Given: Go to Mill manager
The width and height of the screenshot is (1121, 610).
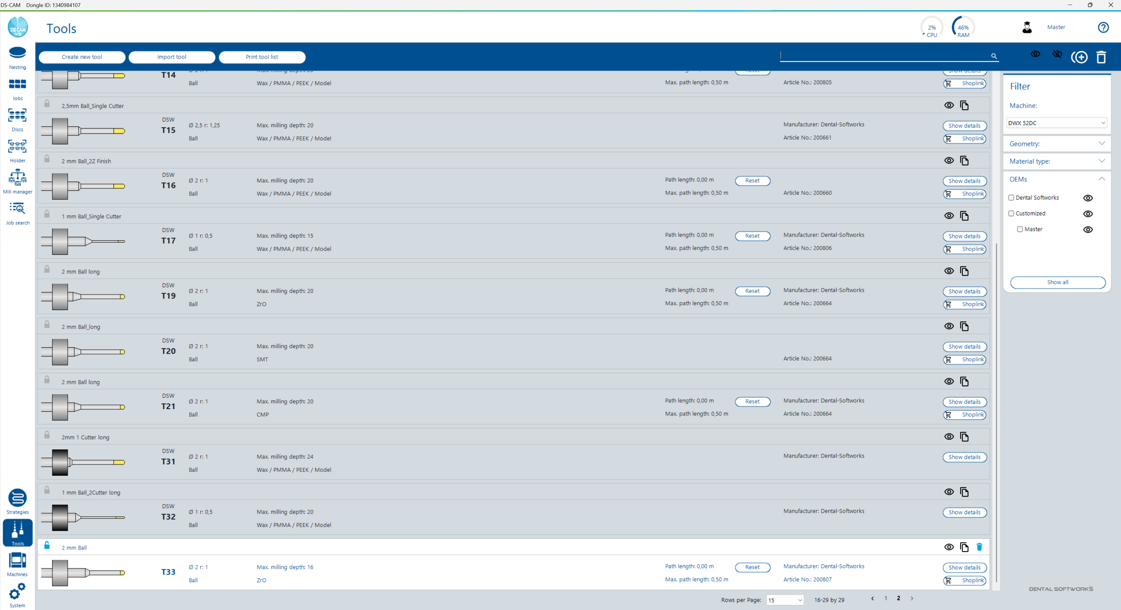Looking at the screenshot, I should tap(18, 181).
